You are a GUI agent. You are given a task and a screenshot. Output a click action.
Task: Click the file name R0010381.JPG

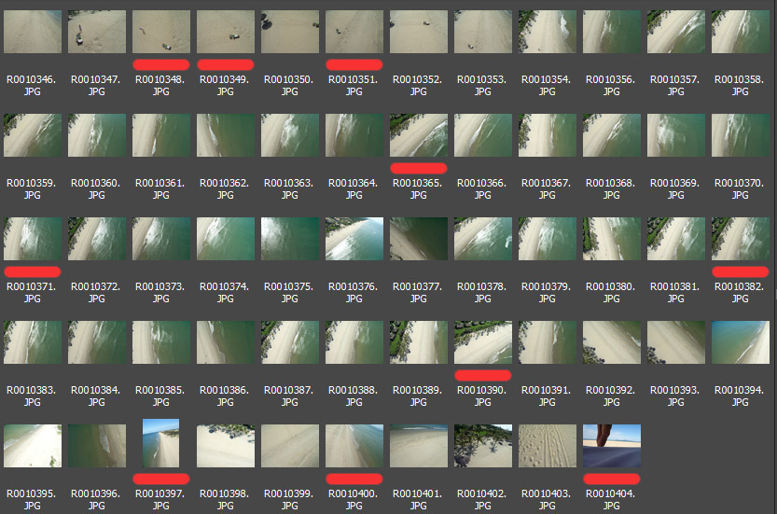[x=675, y=292]
